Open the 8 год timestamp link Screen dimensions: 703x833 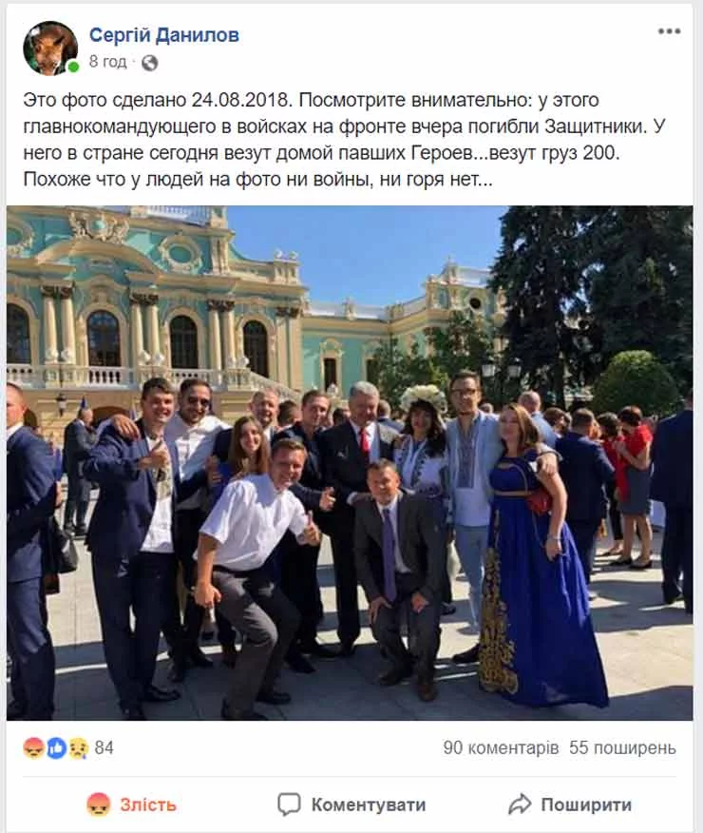(x=107, y=62)
